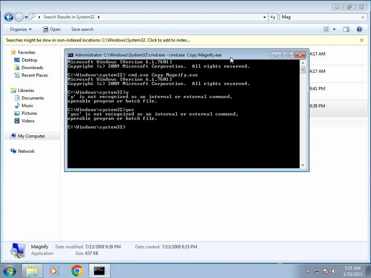This screenshot has width=371, height=278.
Task: Select Network in navigation pane
Action: [x=26, y=151]
